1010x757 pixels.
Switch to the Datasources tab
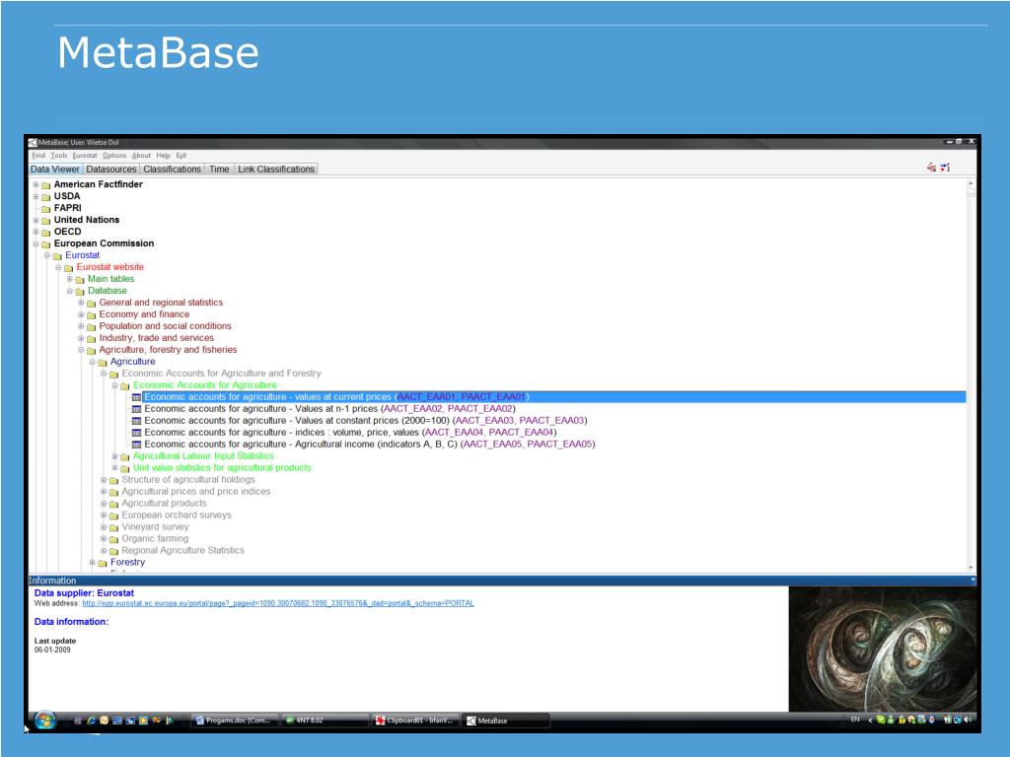111,170
